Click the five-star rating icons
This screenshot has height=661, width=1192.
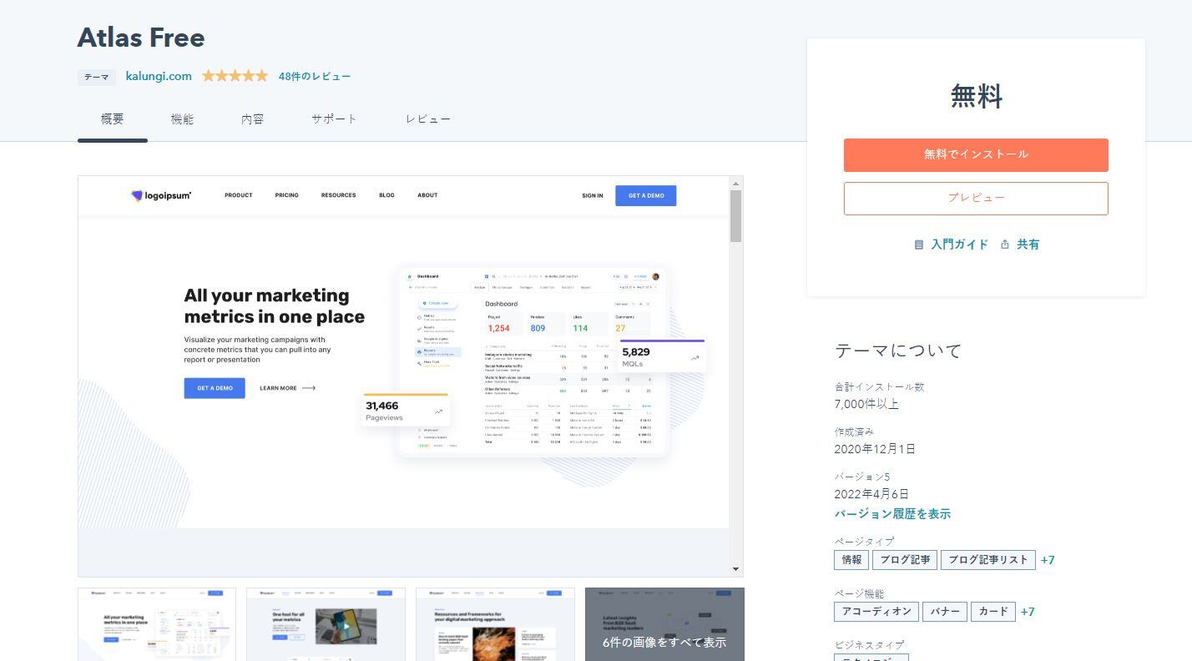(x=235, y=76)
